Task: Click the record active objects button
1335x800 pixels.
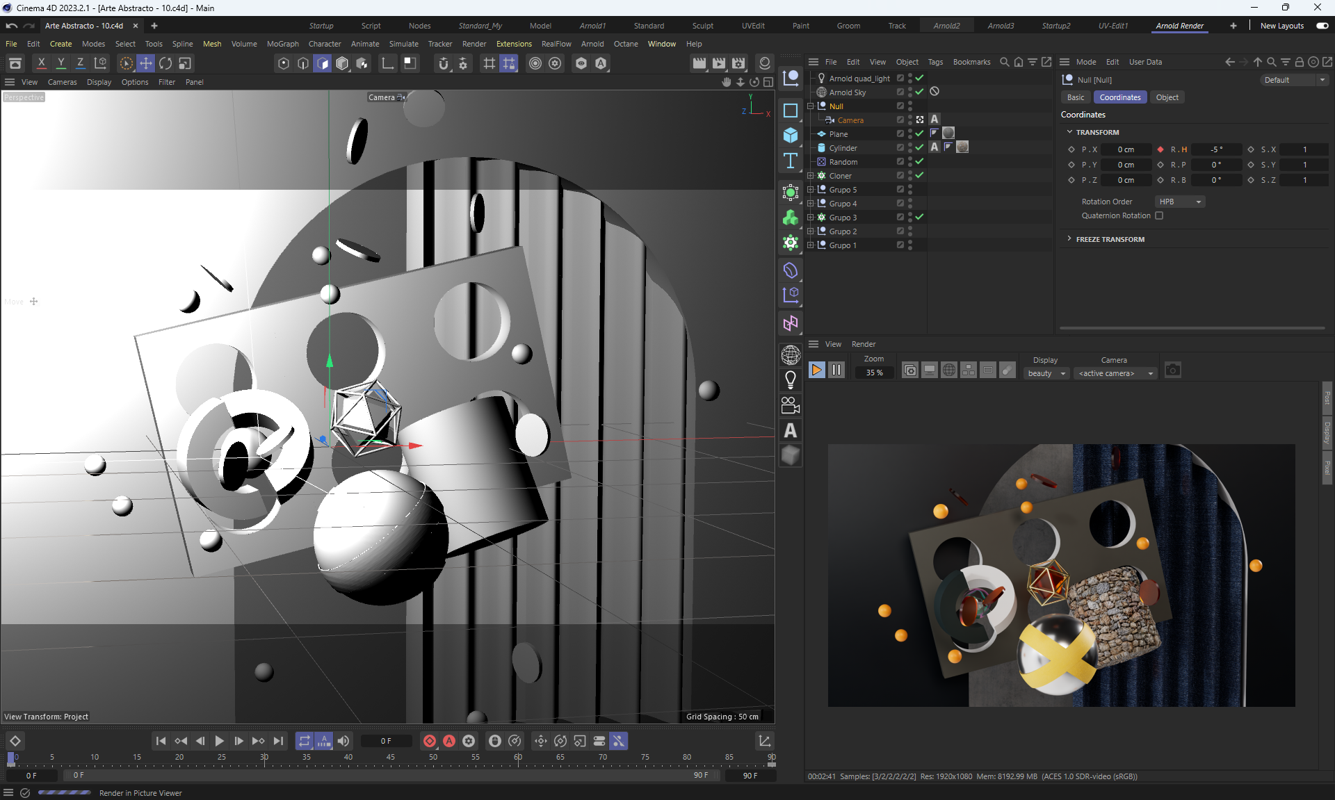Action: (430, 741)
